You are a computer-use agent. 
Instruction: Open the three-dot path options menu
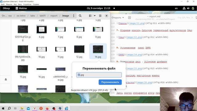pos(74,16)
